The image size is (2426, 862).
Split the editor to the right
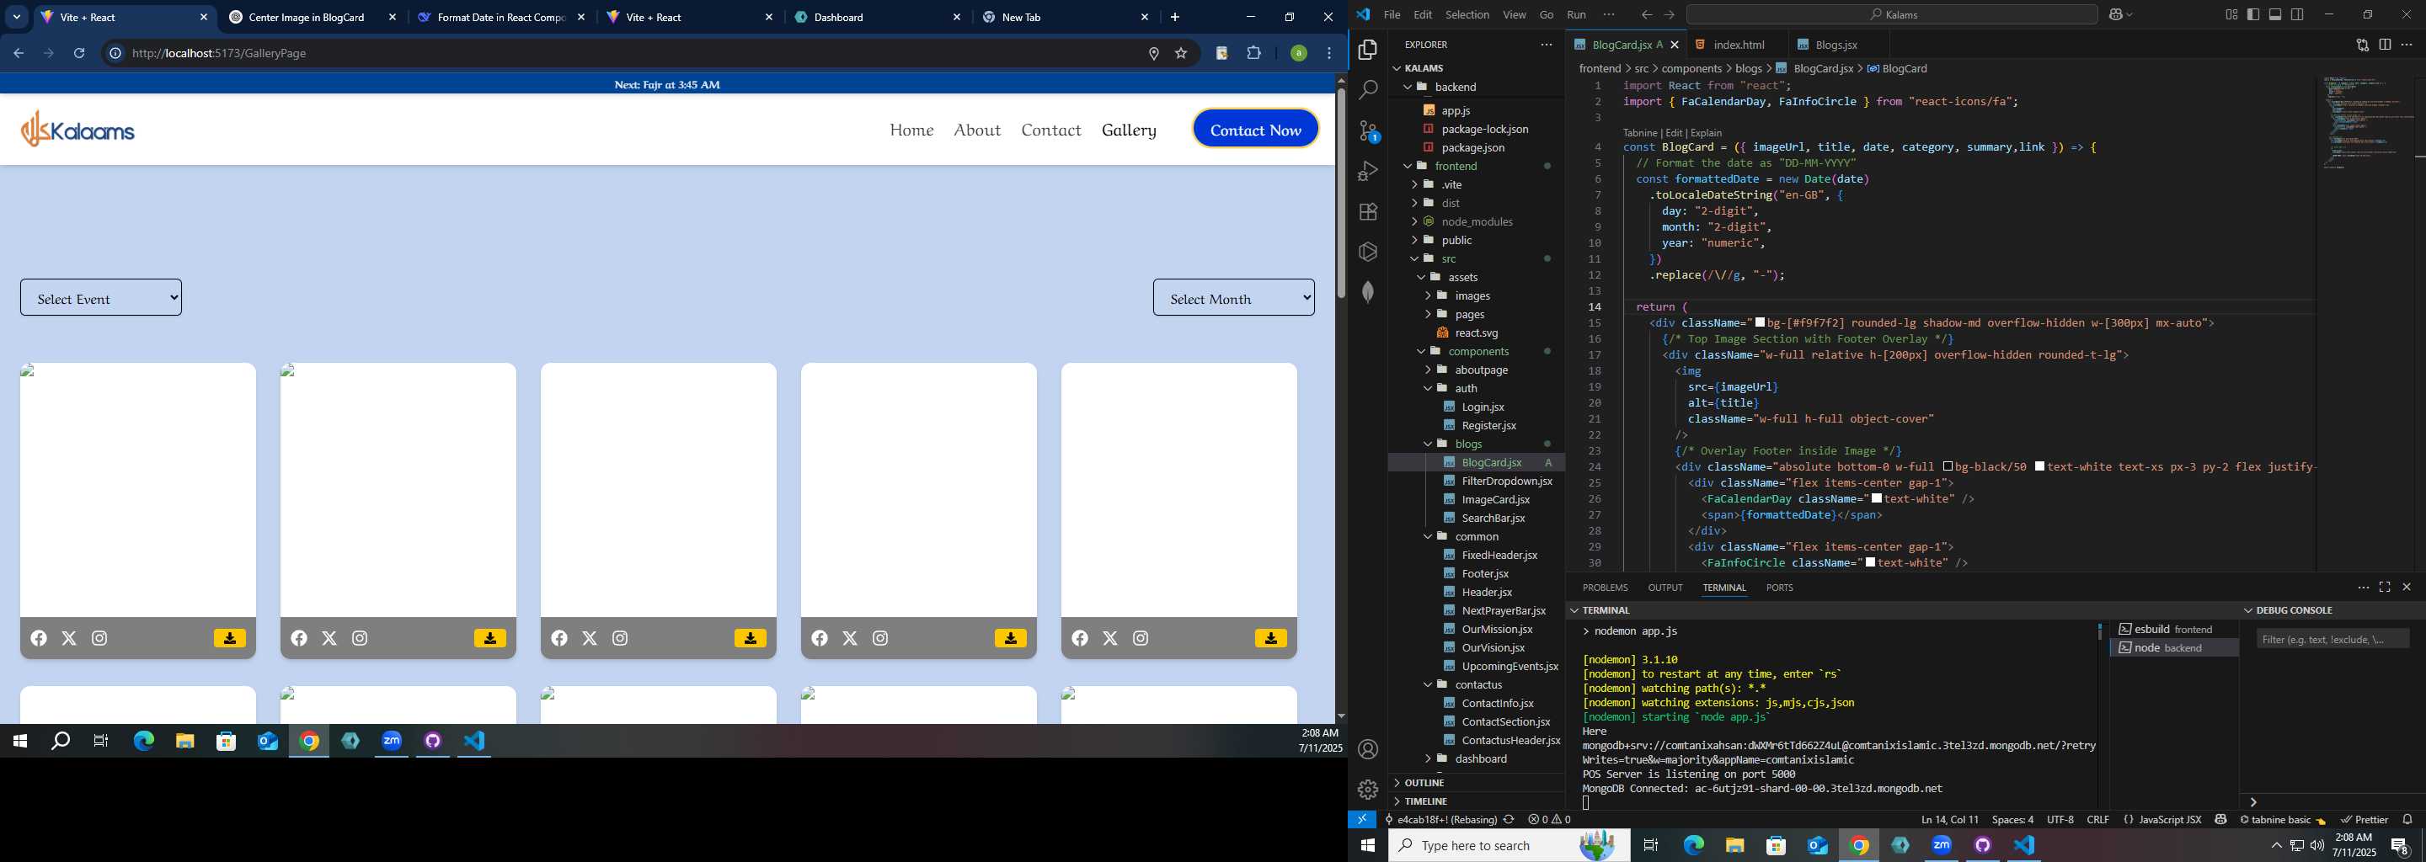point(2385,45)
